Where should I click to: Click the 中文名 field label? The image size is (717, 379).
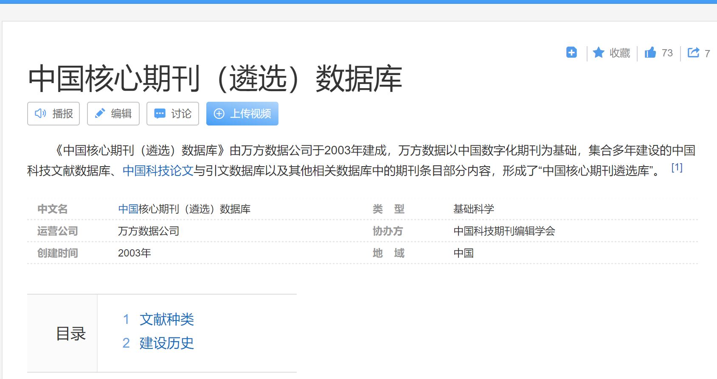tap(53, 209)
